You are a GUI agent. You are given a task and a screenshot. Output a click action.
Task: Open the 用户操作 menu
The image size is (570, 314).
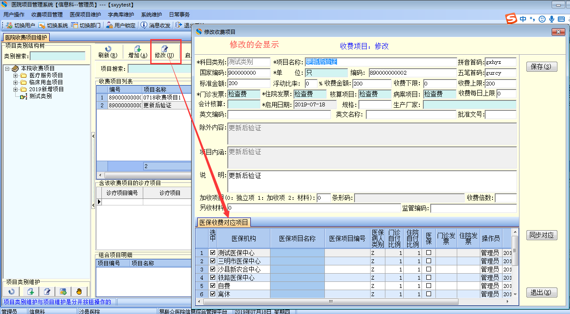pyautogui.click(x=14, y=15)
